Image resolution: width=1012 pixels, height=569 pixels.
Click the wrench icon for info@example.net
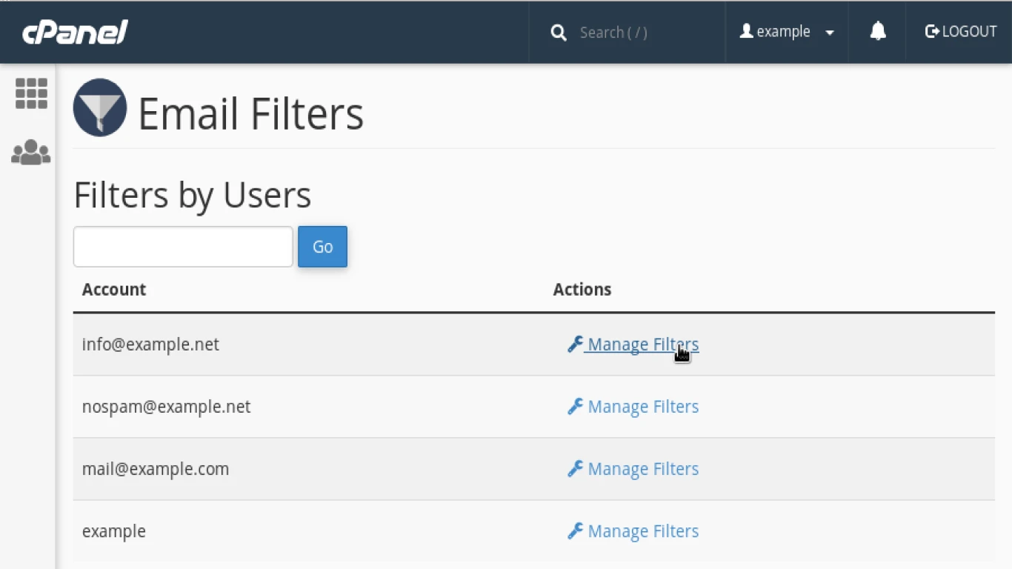(575, 344)
